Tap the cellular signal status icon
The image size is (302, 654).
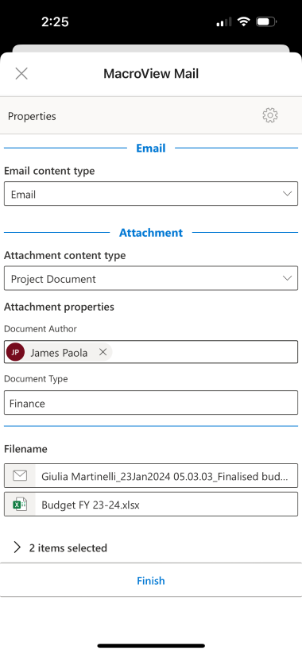click(224, 22)
